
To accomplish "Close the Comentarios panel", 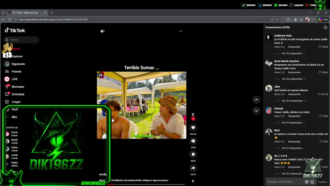I will pyautogui.click(x=325, y=27).
